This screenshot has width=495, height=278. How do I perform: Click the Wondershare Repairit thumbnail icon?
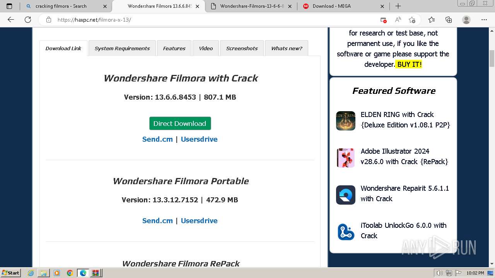point(346,195)
